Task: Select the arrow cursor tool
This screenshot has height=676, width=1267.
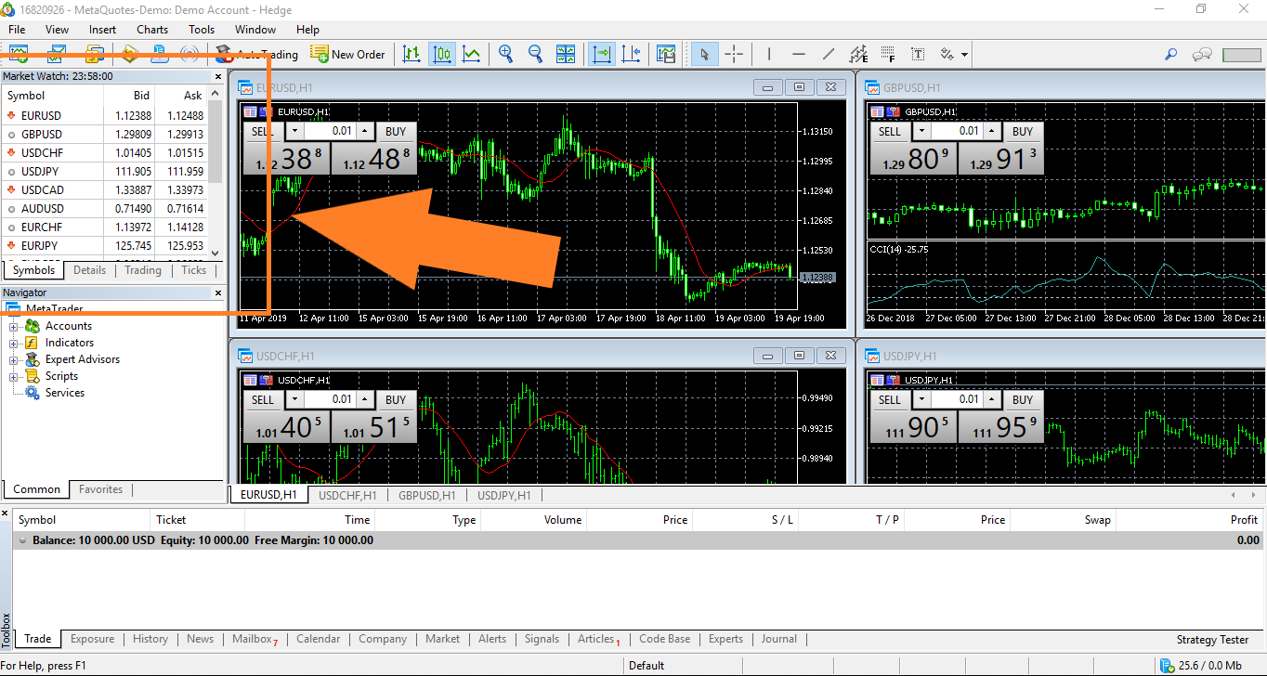Action: click(705, 54)
